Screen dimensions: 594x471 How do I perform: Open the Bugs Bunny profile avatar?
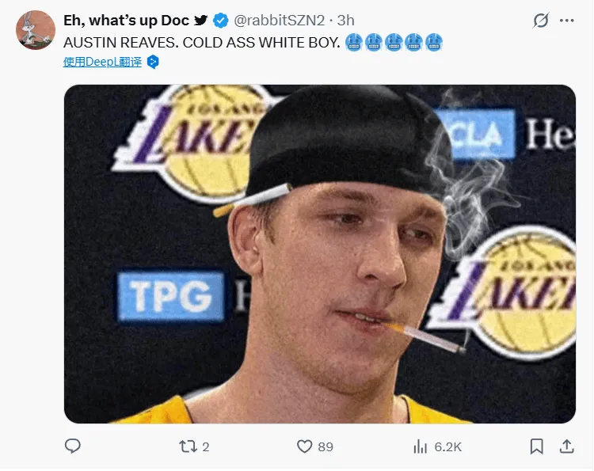tap(36, 31)
